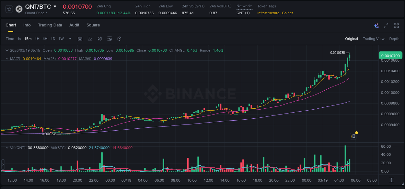405x189 pixels.
Task: Open chart settings hexagon icon
Action: (119, 39)
